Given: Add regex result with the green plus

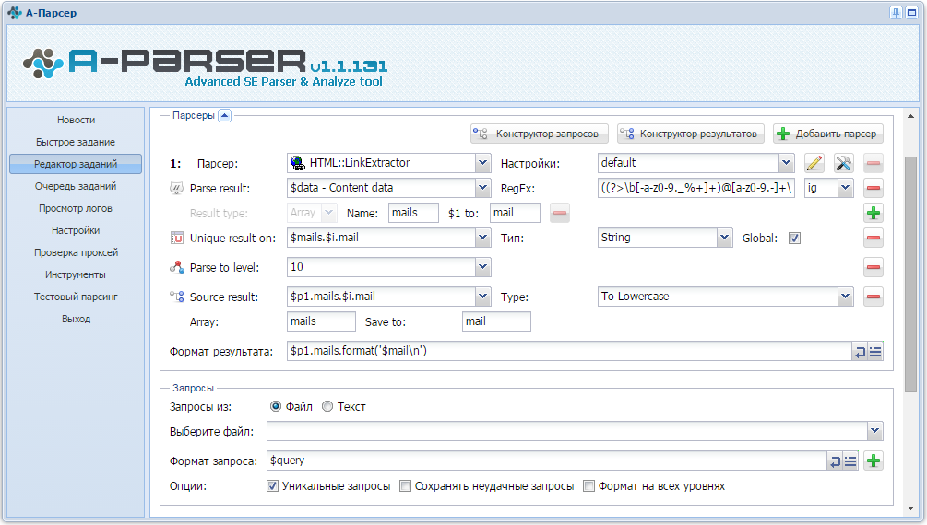Looking at the screenshot, I should tap(874, 213).
